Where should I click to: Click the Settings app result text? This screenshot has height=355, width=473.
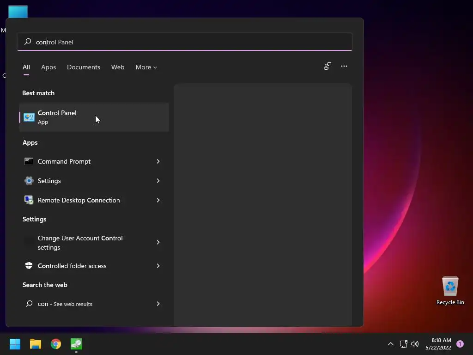click(49, 181)
